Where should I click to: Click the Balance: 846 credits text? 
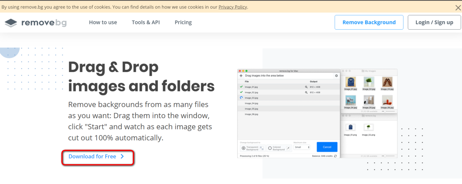tap(322, 156)
